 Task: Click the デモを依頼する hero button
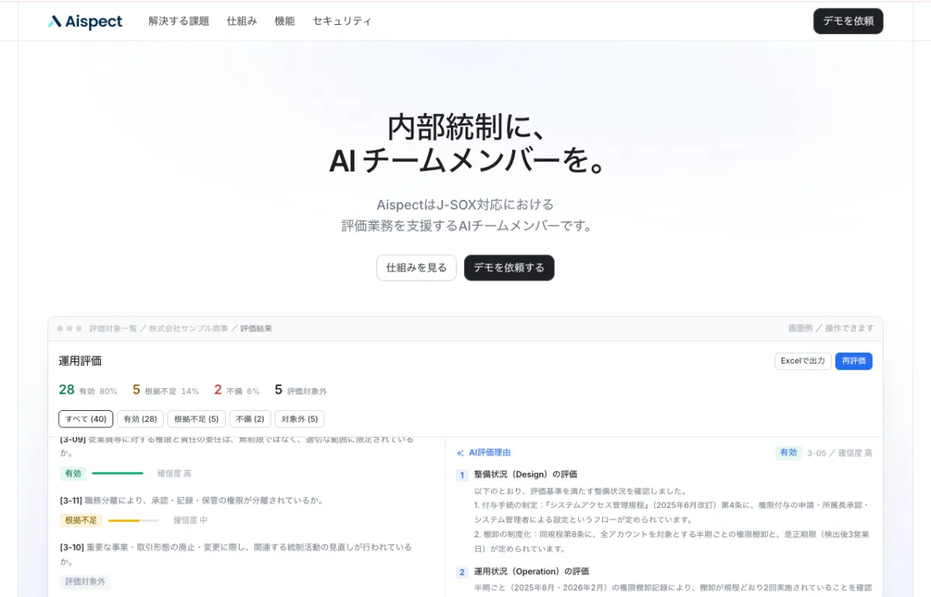pos(509,267)
